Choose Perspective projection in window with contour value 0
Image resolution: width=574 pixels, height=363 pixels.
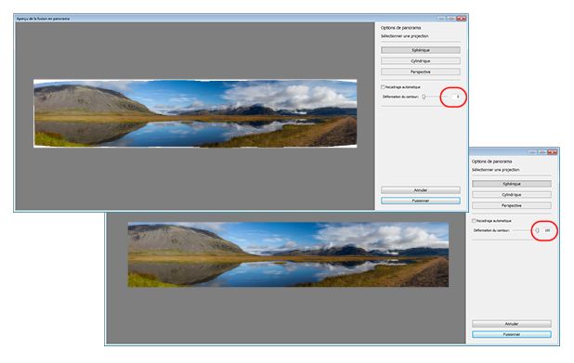421,71
